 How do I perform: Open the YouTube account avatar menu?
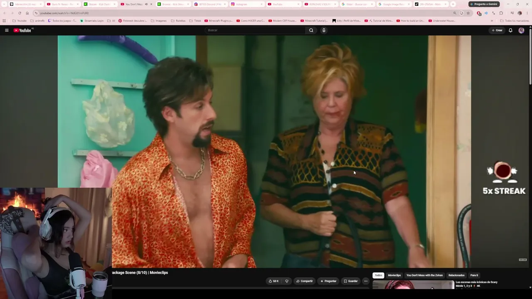click(521, 30)
